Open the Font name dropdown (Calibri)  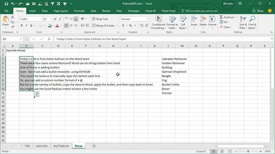(42, 19)
